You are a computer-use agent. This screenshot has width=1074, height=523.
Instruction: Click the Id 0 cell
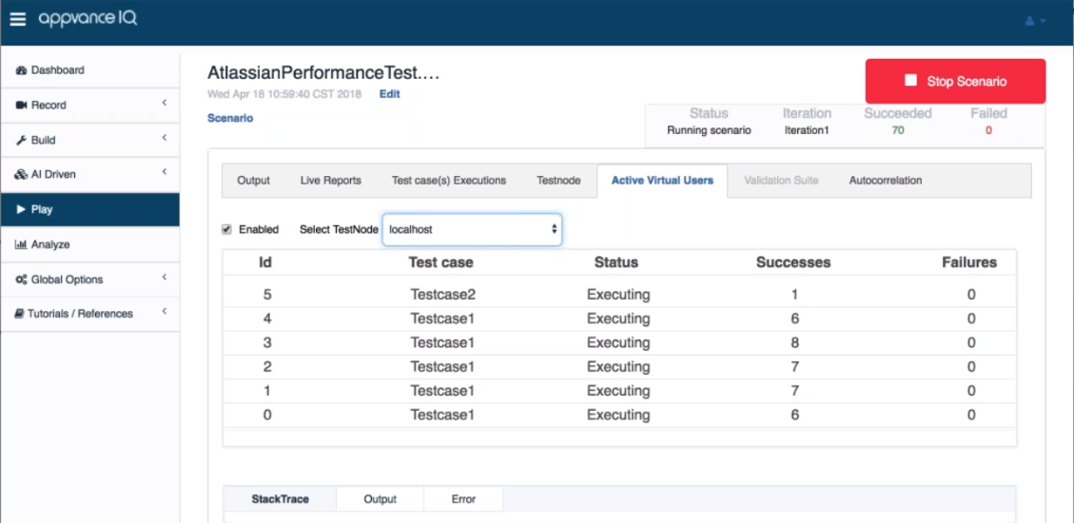267,415
